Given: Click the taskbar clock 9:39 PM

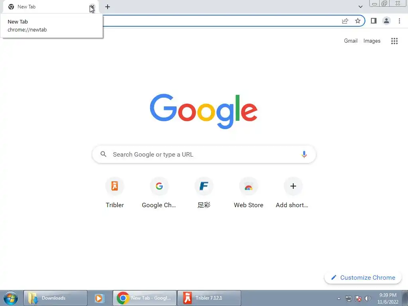Looking at the screenshot, I should coord(388,298).
